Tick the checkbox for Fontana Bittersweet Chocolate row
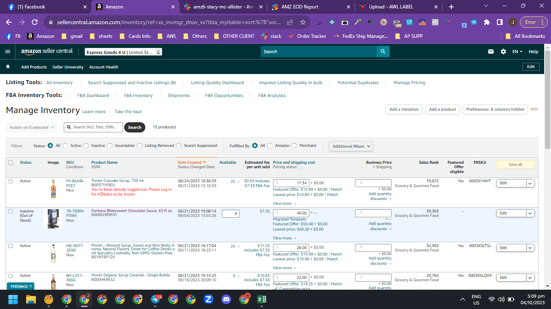Image resolution: width=551 pixels, height=309 pixels. point(10,211)
